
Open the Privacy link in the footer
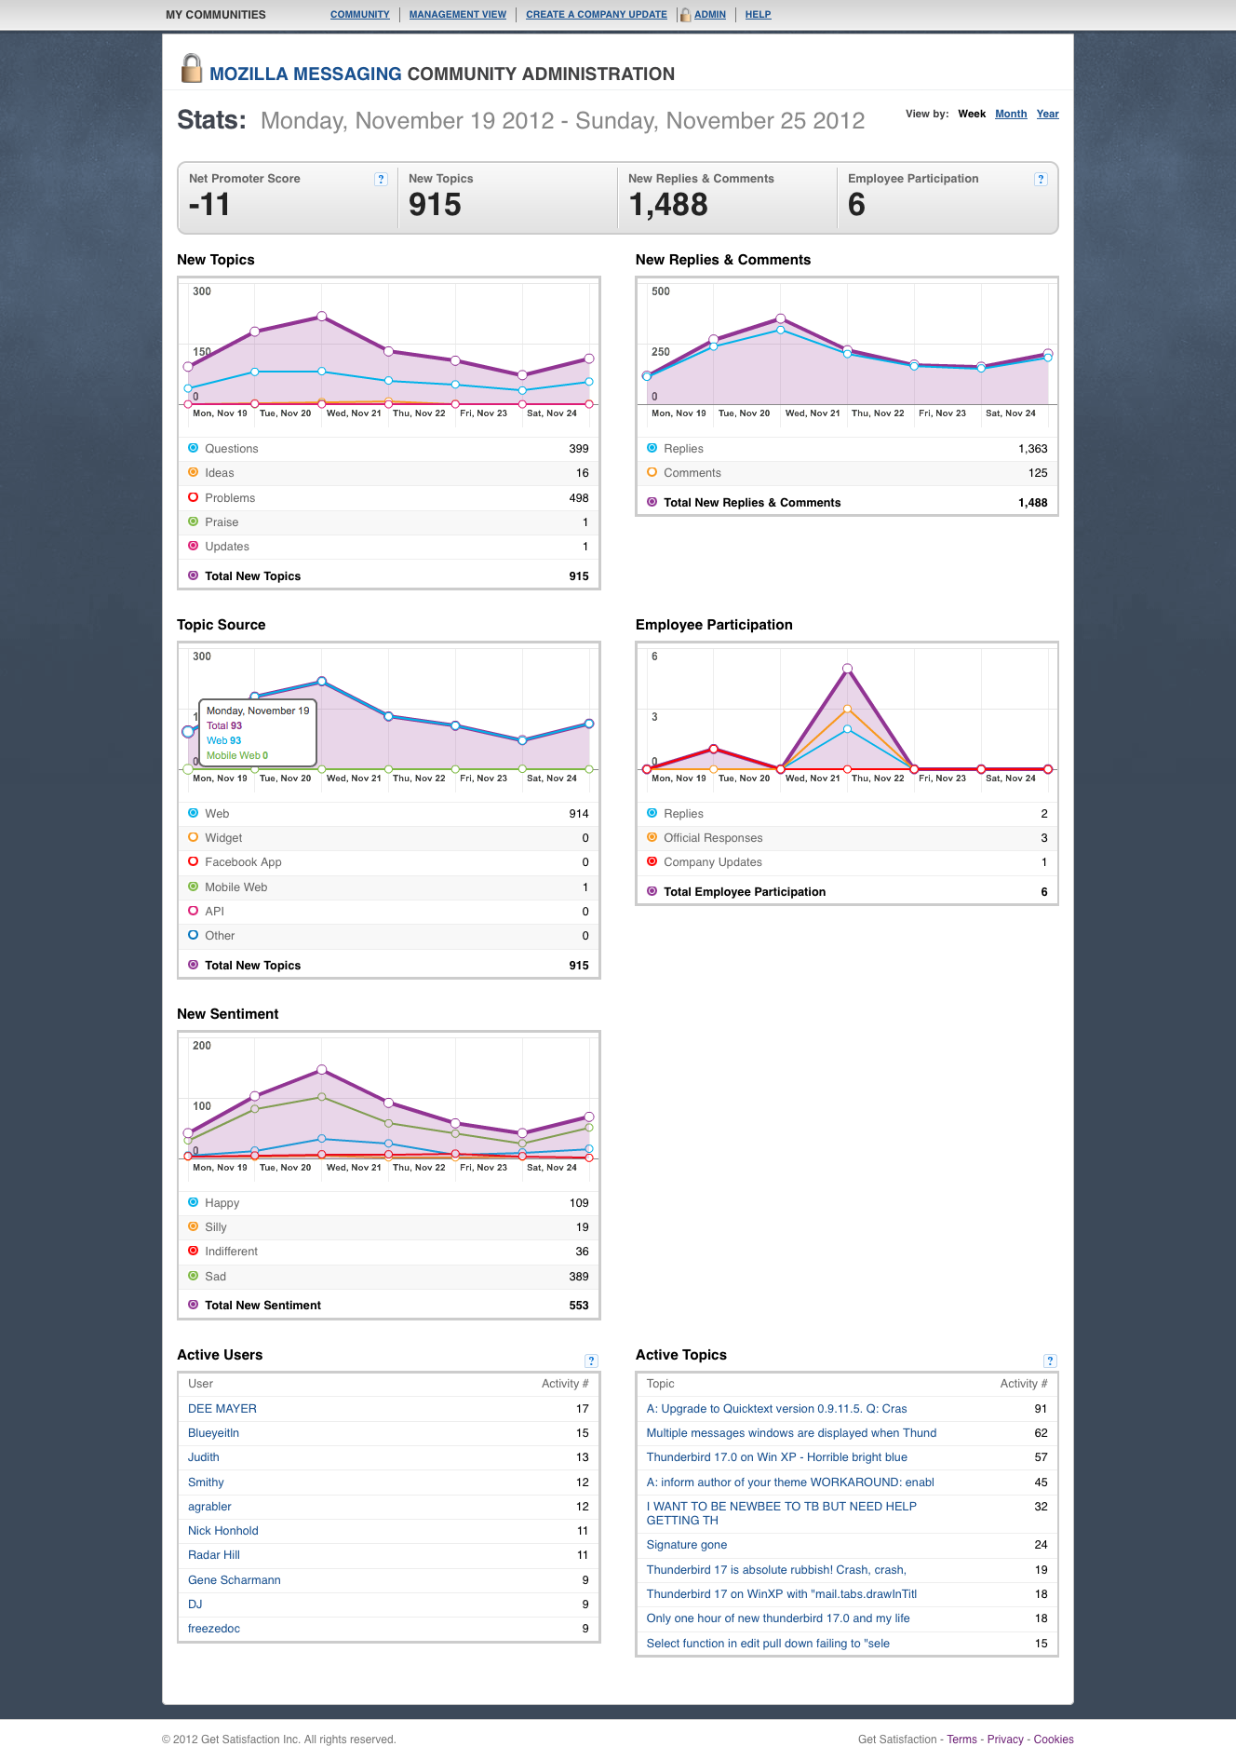point(1005,1740)
